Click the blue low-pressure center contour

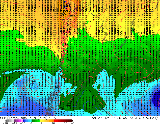33,86
